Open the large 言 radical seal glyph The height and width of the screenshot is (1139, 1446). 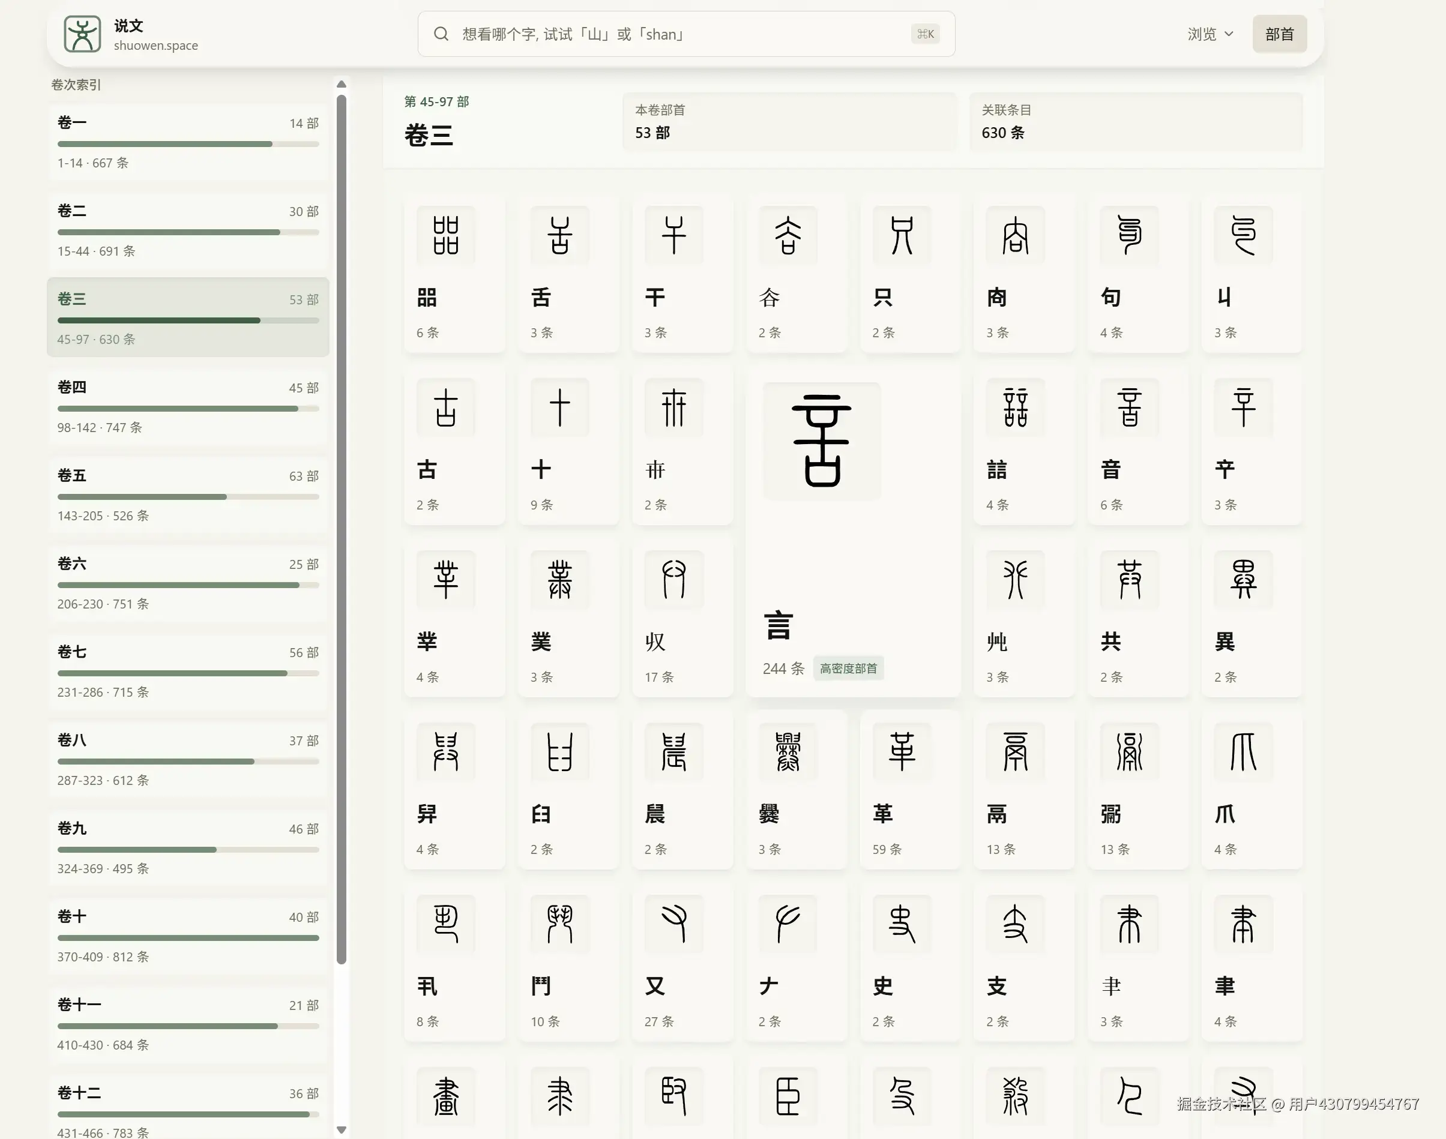pos(822,441)
